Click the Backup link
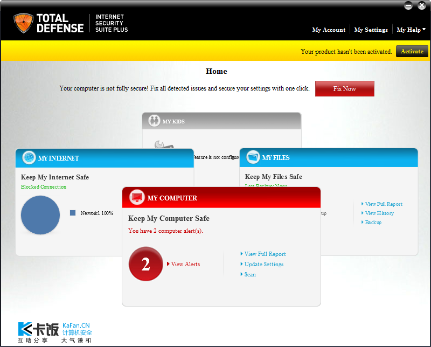Viewport: 431px width, 347px height. pos(371,222)
